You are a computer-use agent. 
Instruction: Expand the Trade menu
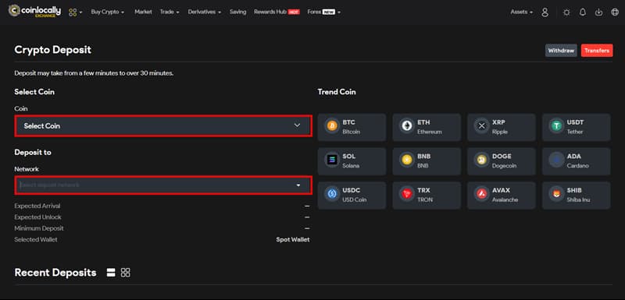pyautogui.click(x=170, y=12)
